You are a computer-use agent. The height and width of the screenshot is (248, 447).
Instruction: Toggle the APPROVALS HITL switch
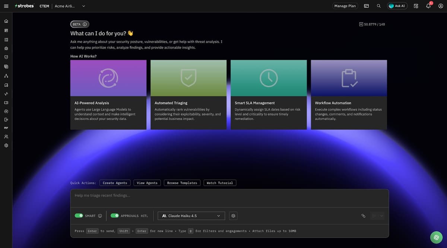click(x=115, y=216)
